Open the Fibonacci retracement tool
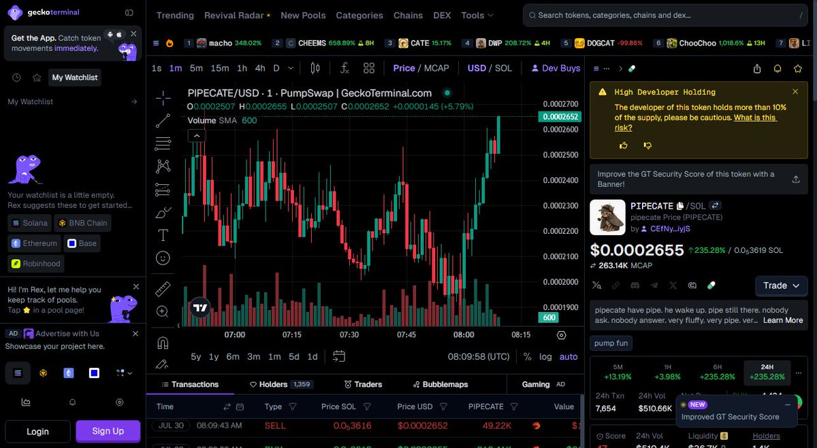 [163, 143]
